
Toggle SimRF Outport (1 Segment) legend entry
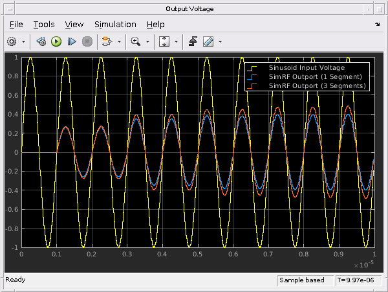coord(309,76)
